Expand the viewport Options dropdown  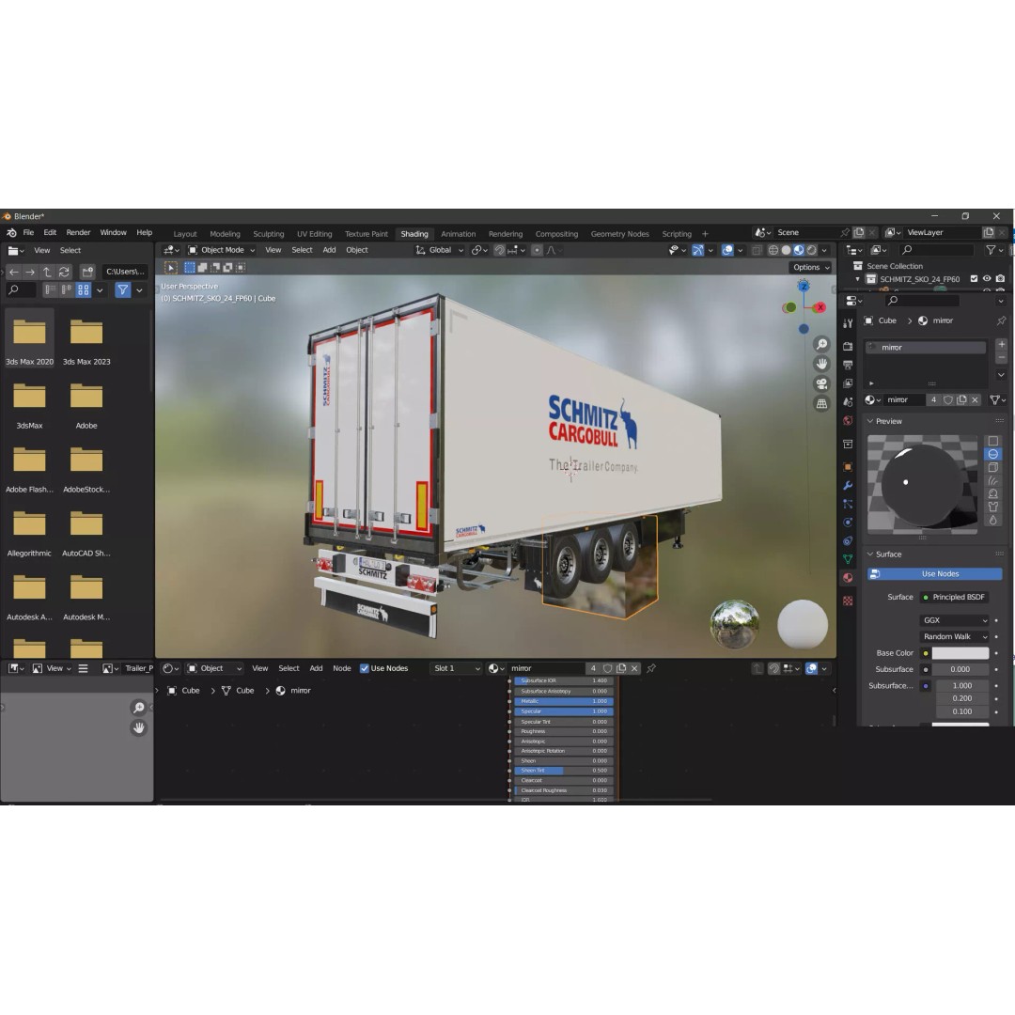pos(811,267)
